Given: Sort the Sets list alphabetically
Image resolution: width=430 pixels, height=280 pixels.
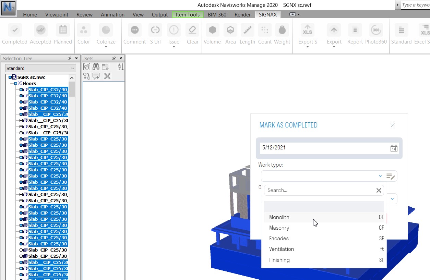Looking at the screenshot, I should (120, 67).
